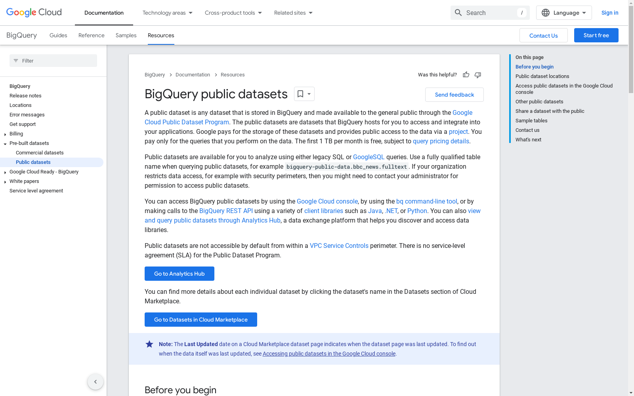Image resolution: width=634 pixels, height=396 pixels.
Task: Open the Python link
Action: click(417, 211)
